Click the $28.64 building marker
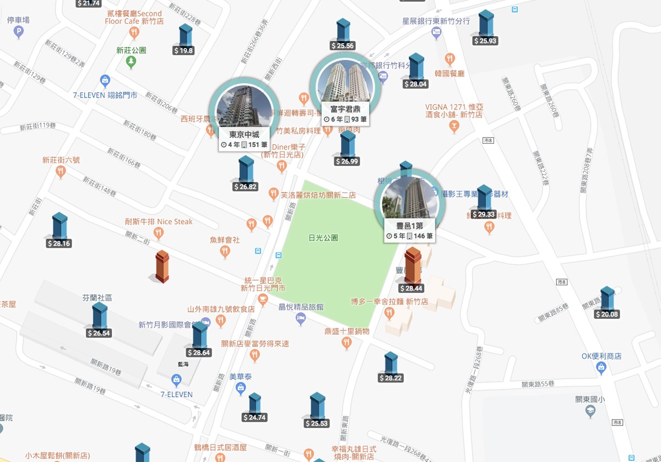This screenshot has width=661, height=462. pyautogui.click(x=199, y=340)
